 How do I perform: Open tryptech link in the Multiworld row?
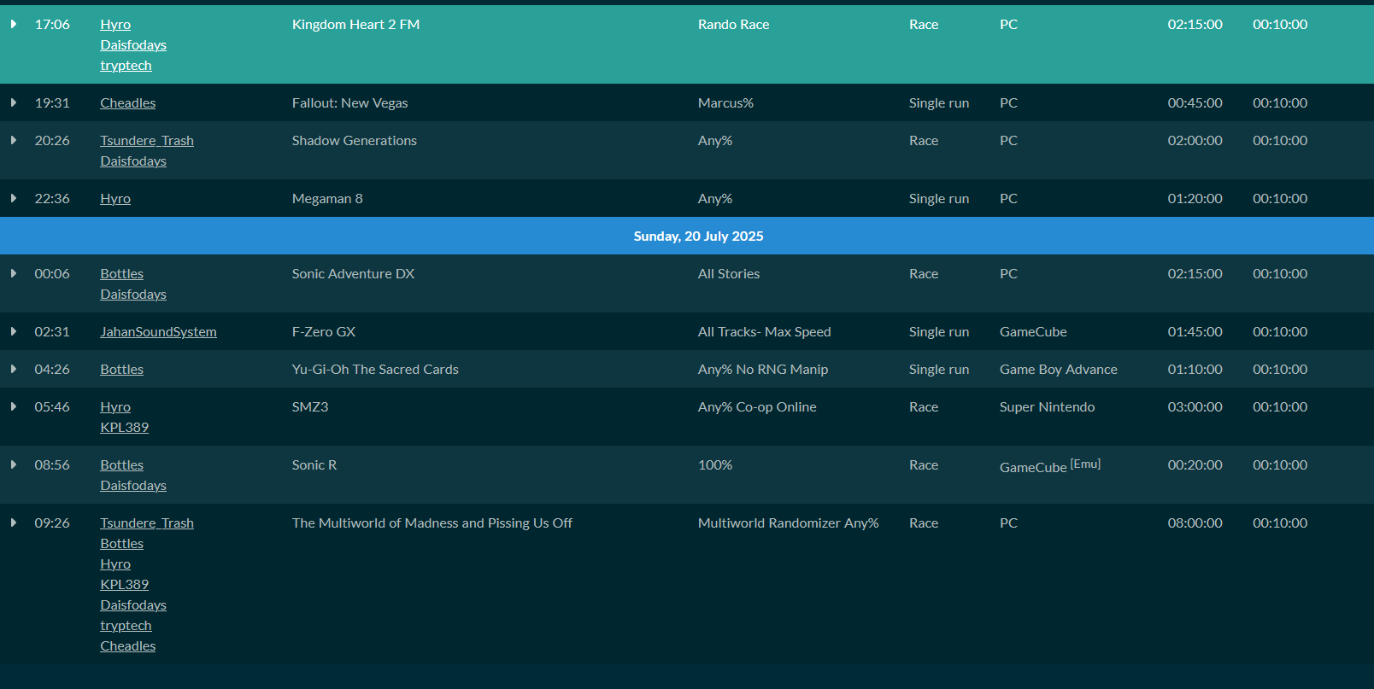click(x=126, y=626)
